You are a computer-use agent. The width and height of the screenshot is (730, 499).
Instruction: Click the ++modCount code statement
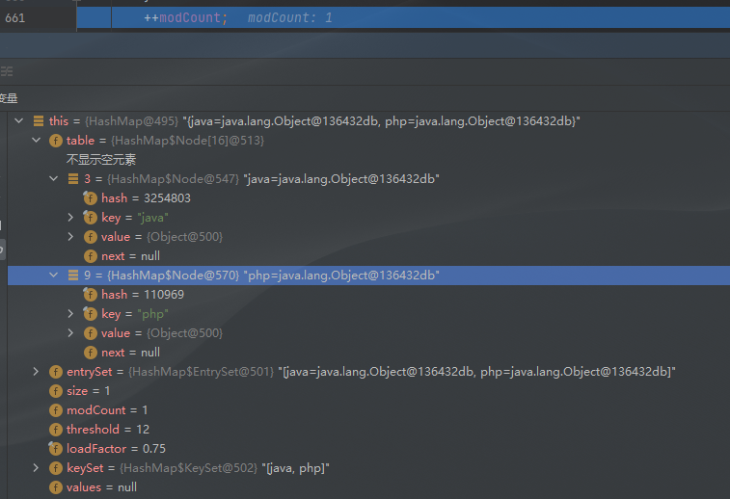pos(185,17)
